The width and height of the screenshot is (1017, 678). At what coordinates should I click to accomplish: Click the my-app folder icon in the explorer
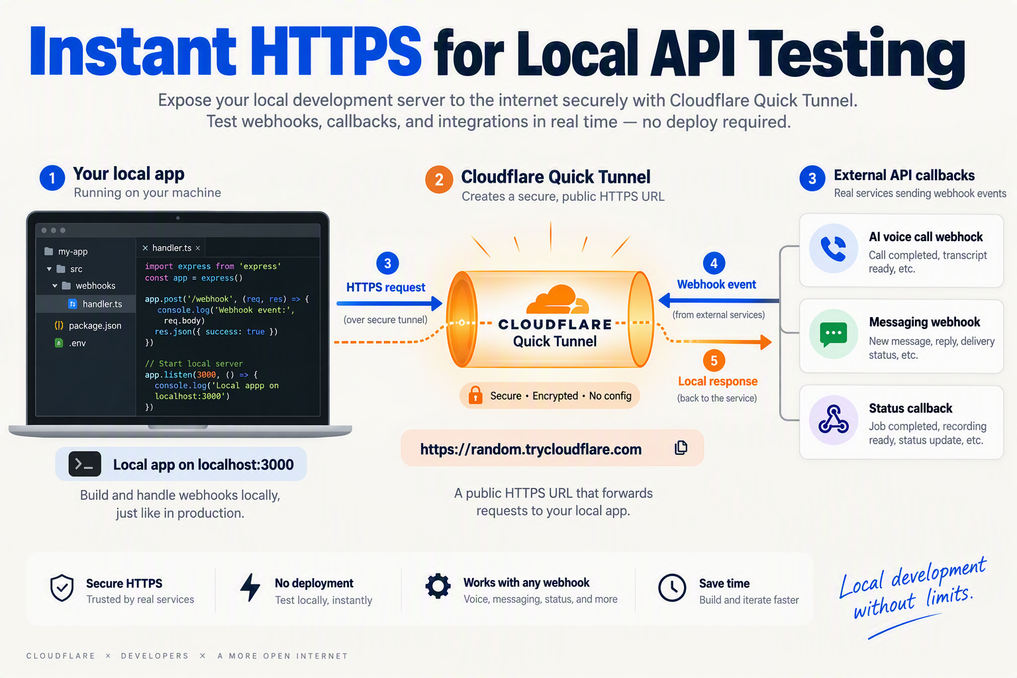pos(48,252)
